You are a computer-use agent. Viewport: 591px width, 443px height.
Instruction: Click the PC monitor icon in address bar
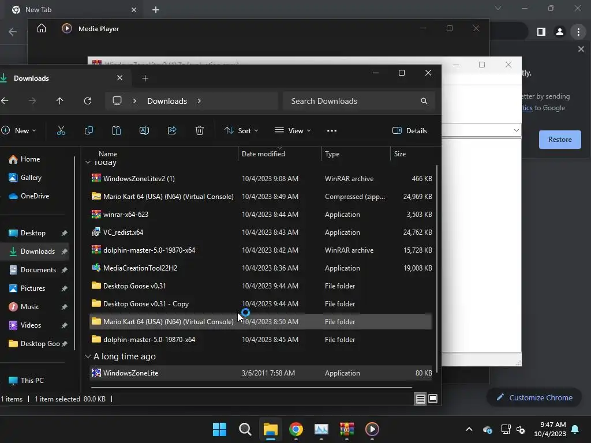(117, 101)
